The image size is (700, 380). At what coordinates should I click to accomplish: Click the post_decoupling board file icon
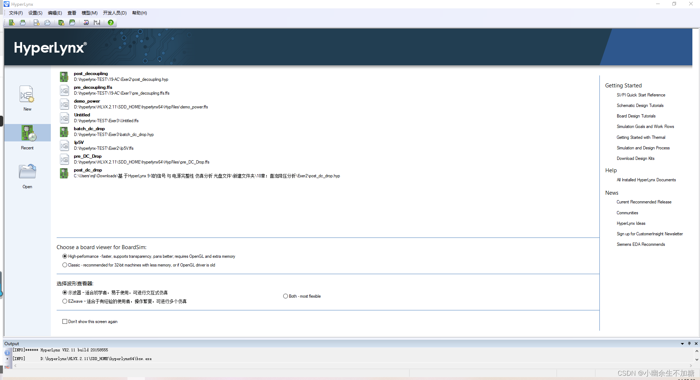point(64,77)
